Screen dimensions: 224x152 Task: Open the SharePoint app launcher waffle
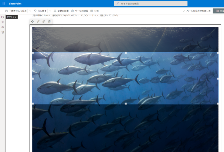[x=4, y=4]
